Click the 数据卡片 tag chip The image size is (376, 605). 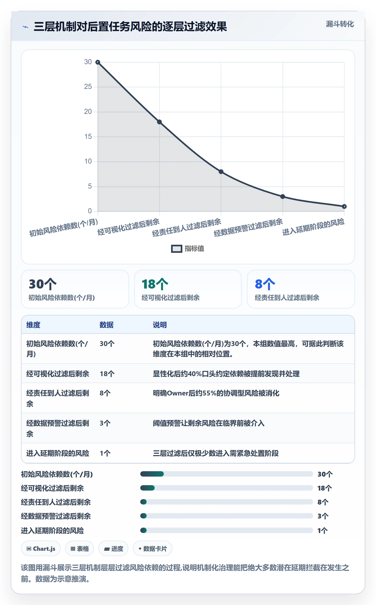(x=153, y=549)
